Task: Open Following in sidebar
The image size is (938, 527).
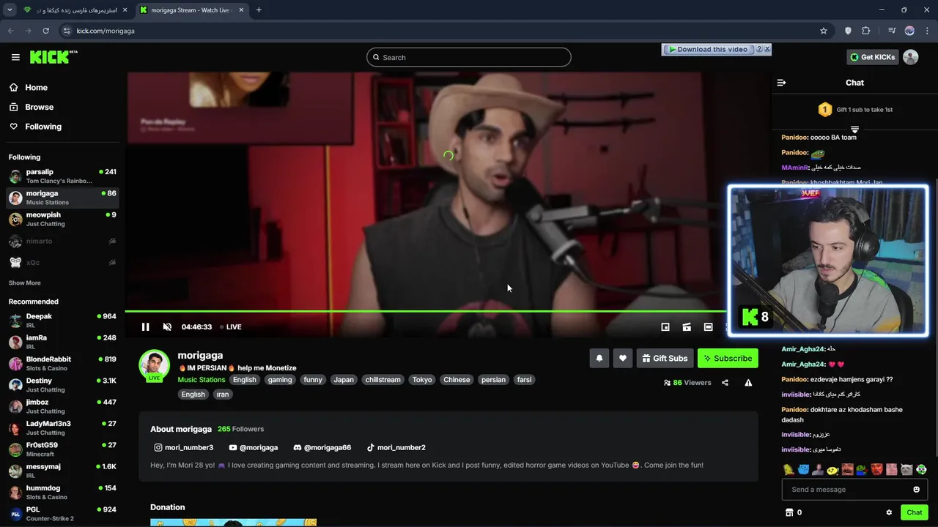Action: [35, 127]
